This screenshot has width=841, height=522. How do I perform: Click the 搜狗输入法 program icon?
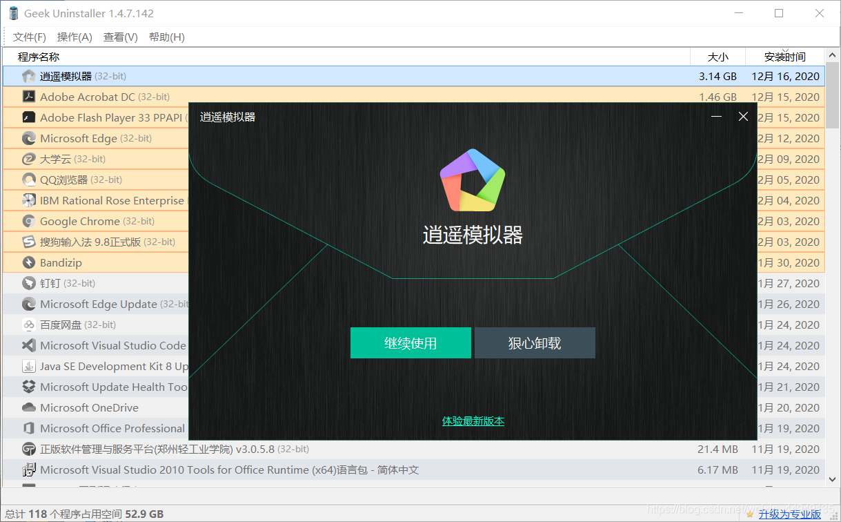pyautogui.click(x=28, y=242)
